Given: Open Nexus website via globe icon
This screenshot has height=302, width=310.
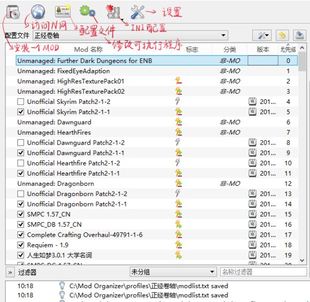Looking at the screenshot, I should coord(38,11).
